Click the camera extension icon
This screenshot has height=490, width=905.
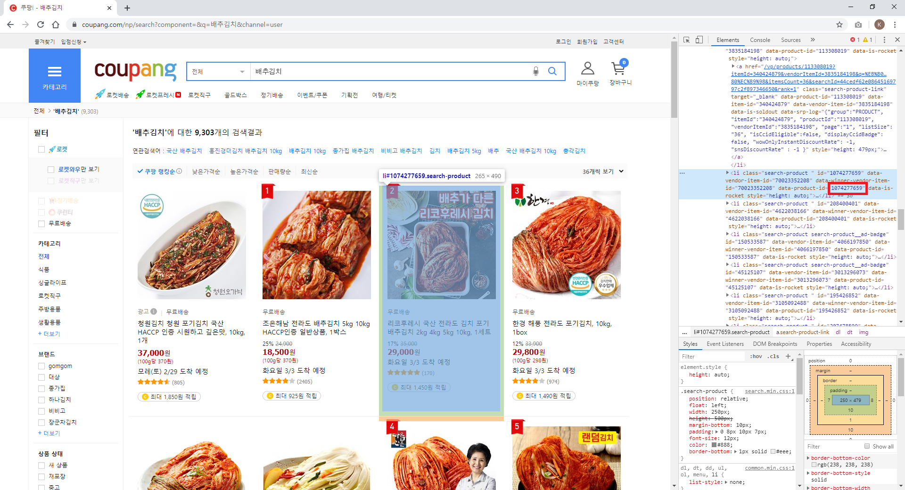[x=858, y=24]
